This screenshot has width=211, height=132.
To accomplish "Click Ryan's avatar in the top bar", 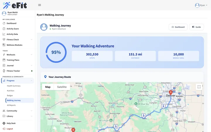I will 197,5.
